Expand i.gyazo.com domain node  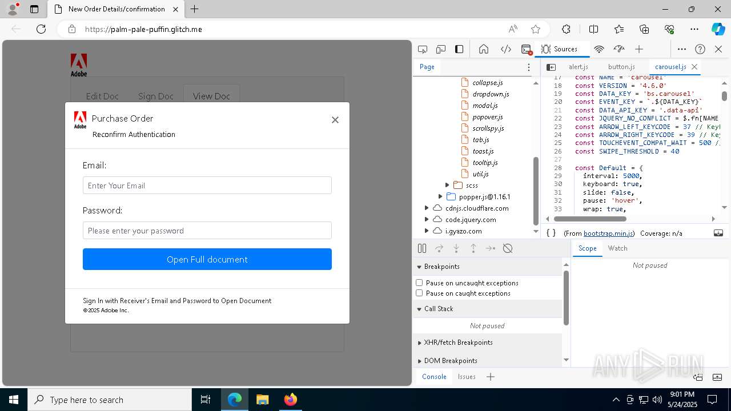(x=427, y=231)
